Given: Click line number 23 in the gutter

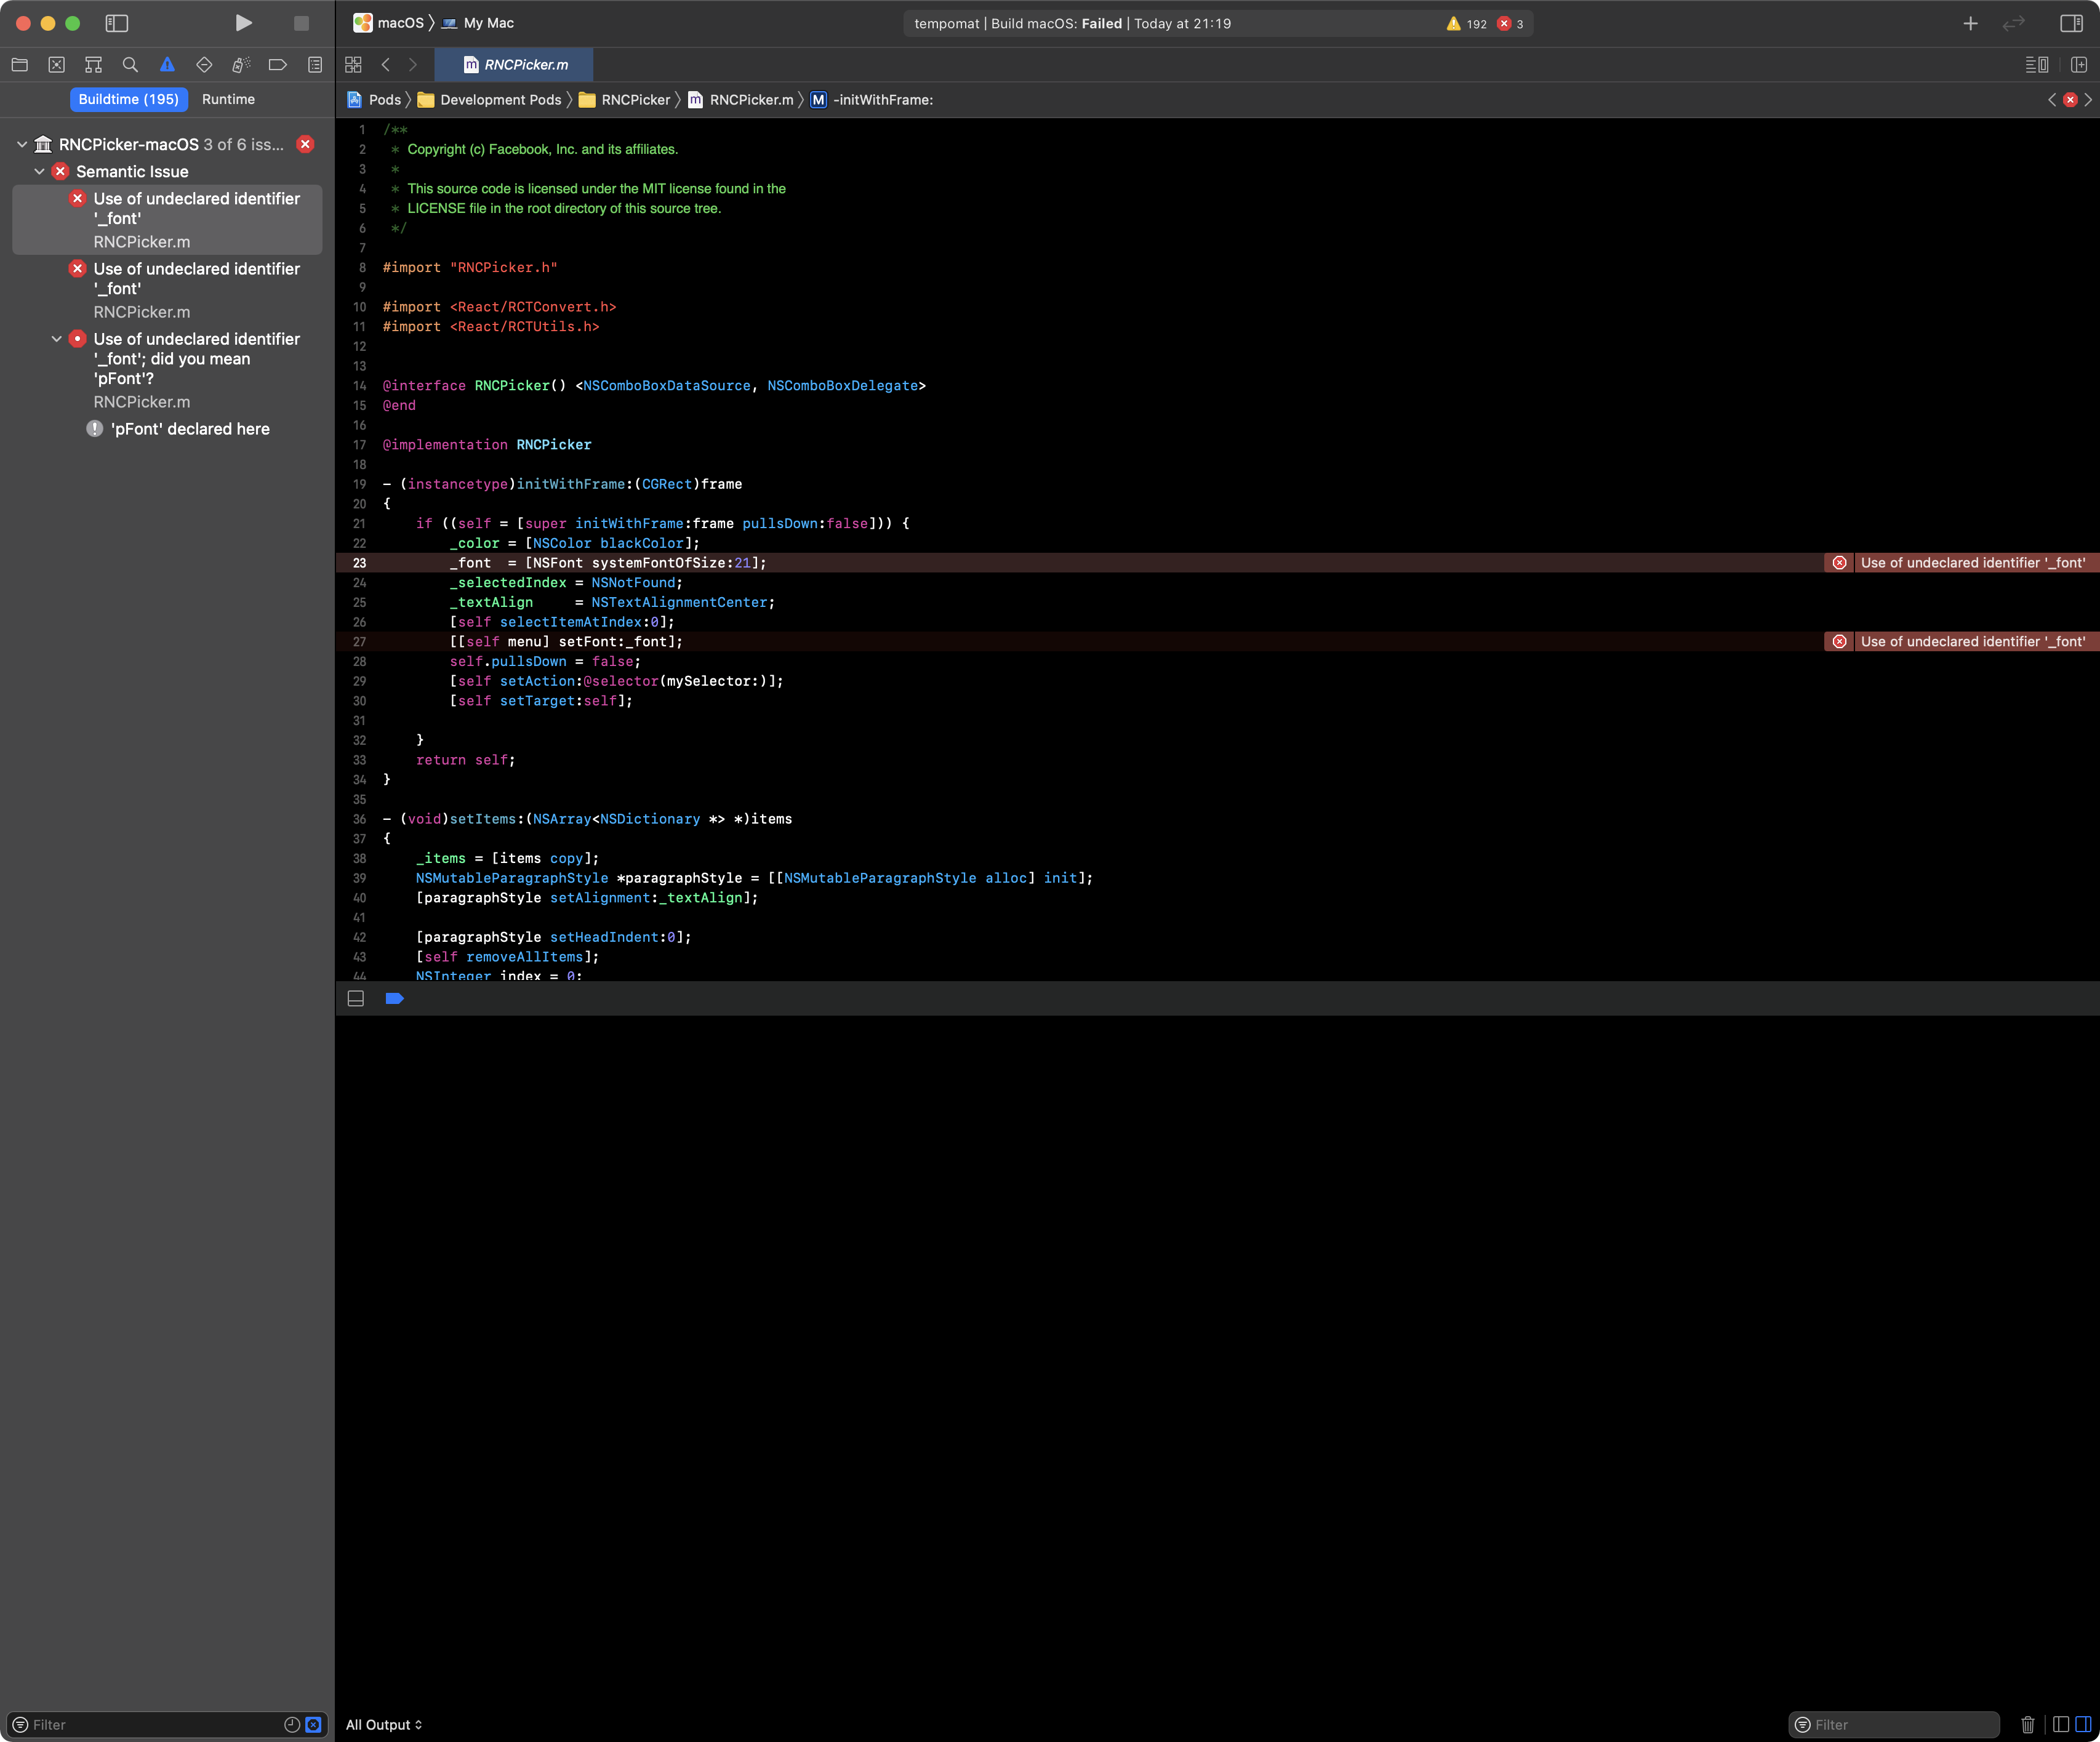Looking at the screenshot, I should (359, 563).
